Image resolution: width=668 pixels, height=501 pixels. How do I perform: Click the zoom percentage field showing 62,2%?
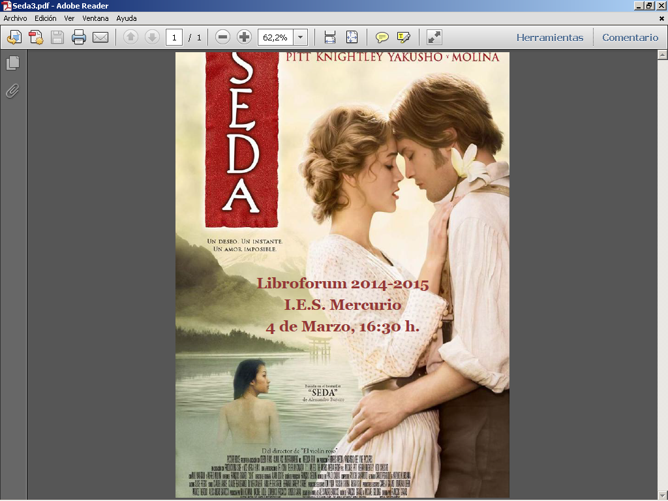click(276, 37)
